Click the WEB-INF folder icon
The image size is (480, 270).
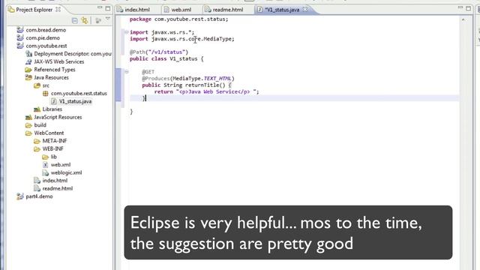tap(37, 149)
